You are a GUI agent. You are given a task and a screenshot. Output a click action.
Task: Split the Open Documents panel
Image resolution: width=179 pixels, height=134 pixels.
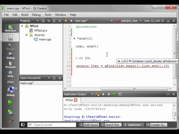[x=54, y=78]
